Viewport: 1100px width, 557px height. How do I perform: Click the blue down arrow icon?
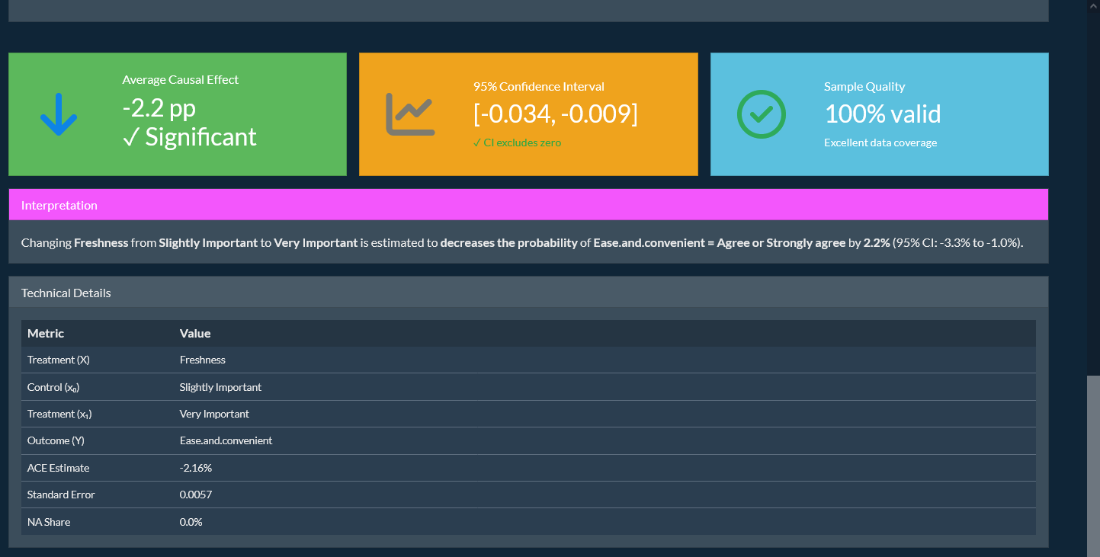pyautogui.click(x=59, y=114)
